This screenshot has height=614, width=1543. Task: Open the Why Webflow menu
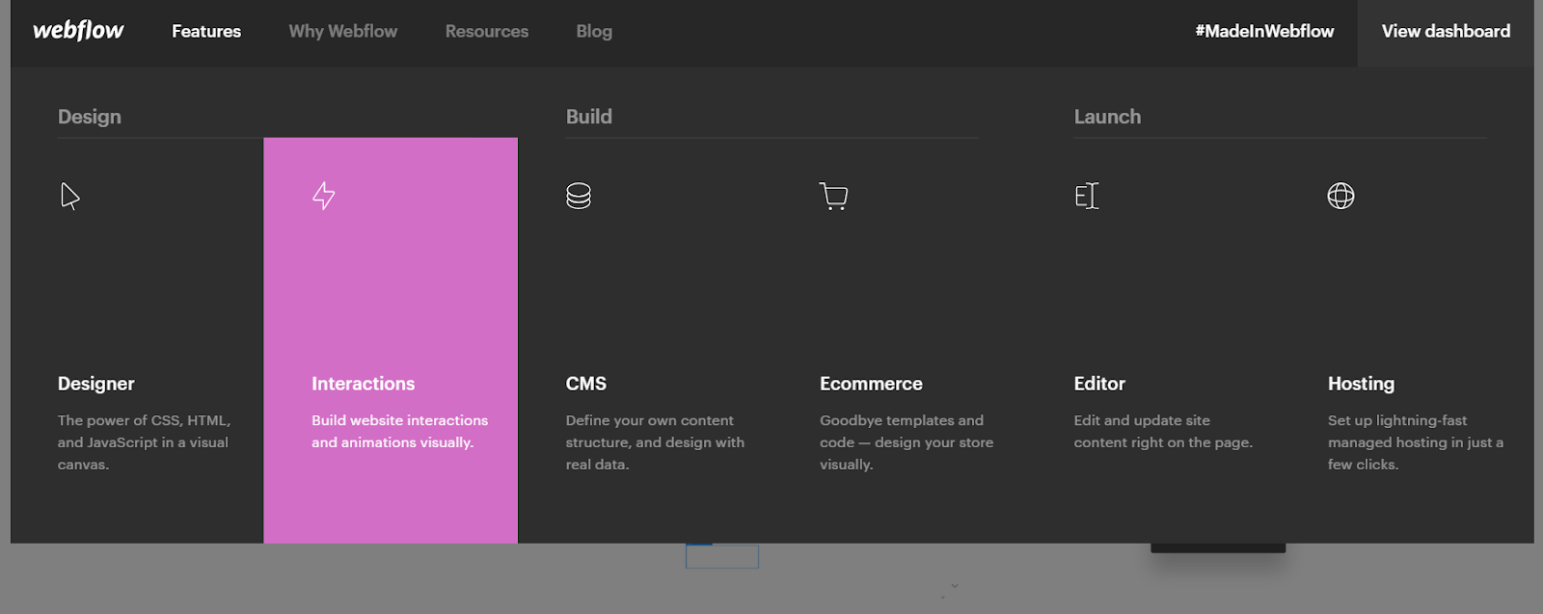(343, 31)
